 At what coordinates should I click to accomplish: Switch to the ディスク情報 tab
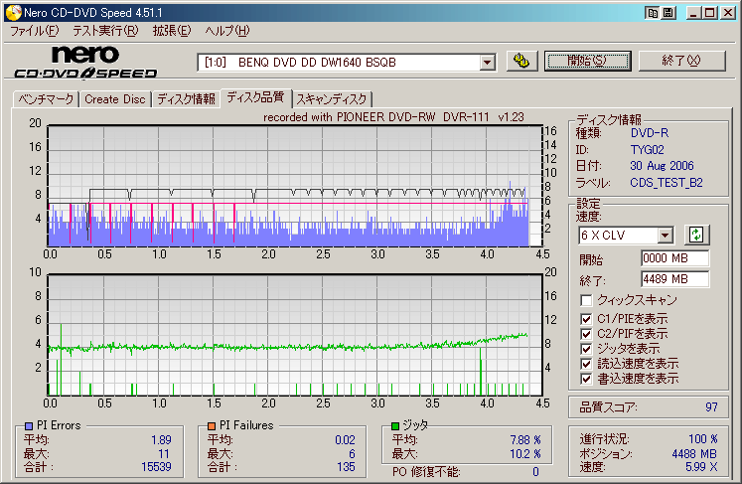186,99
